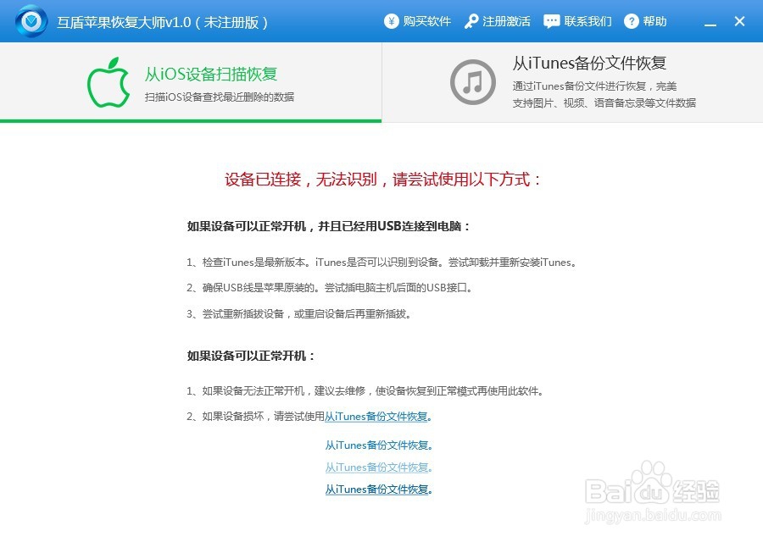Switch to 从iOS设备扫描恢复 tab
Image resolution: width=763 pixels, height=542 pixels.
click(x=191, y=81)
